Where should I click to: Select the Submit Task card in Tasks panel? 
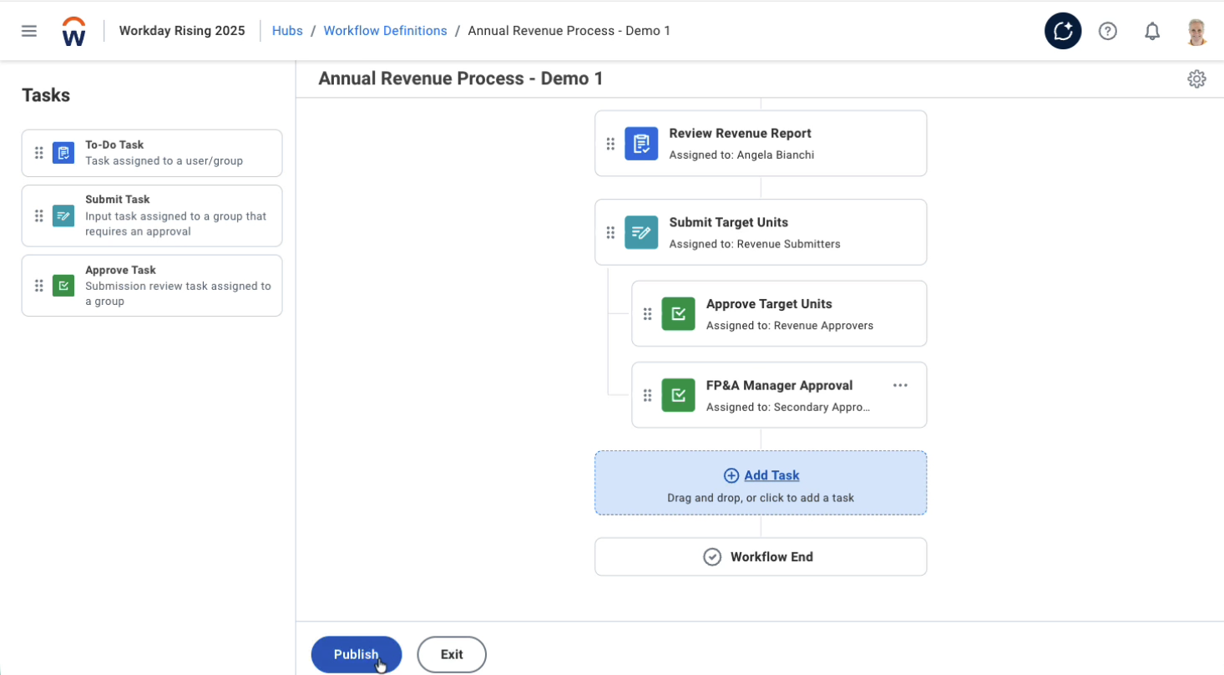pos(152,216)
